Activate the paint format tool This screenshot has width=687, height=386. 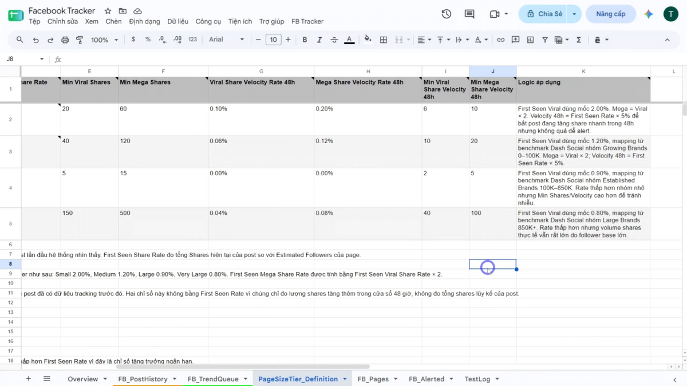tap(80, 40)
